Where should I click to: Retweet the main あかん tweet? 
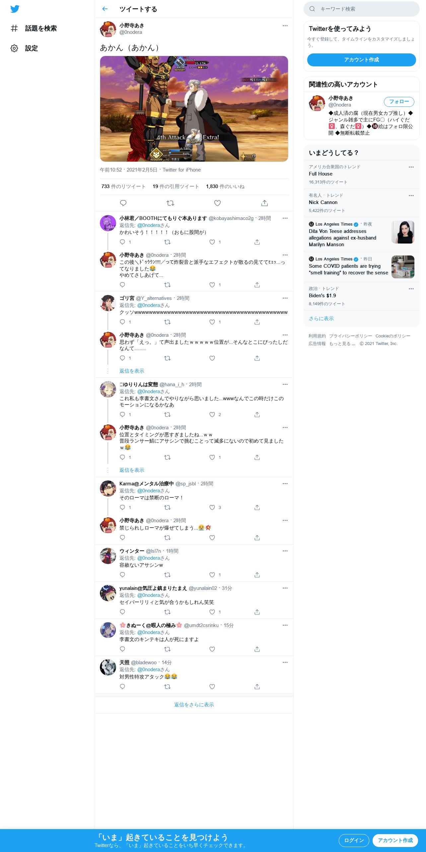tap(170, 203)
